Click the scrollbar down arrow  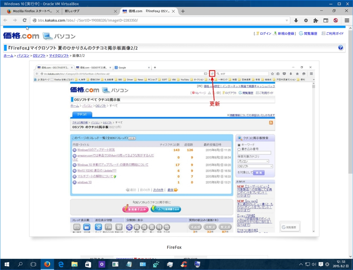tap(351, 257)
